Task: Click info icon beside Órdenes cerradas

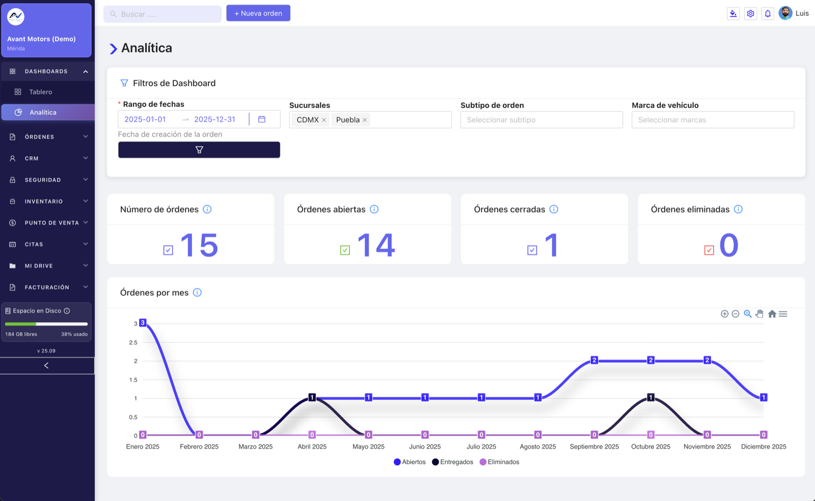Action: 554,209
